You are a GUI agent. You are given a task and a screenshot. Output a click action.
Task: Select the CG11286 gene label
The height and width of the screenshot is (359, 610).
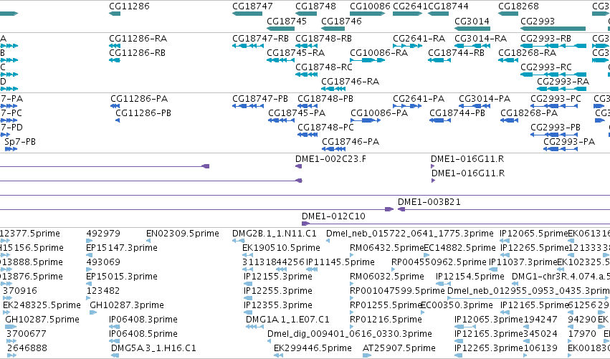coord(129,6)
